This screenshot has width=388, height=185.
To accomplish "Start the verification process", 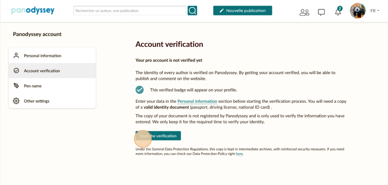I will pyautogui.click(x=158, y=136).
